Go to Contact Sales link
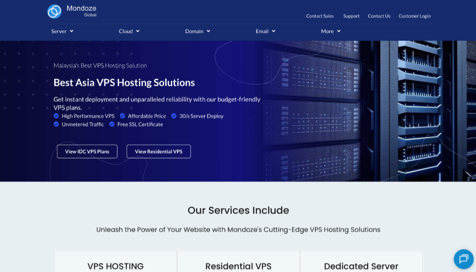This screenshot has height=272, width=476. (320, 16)
